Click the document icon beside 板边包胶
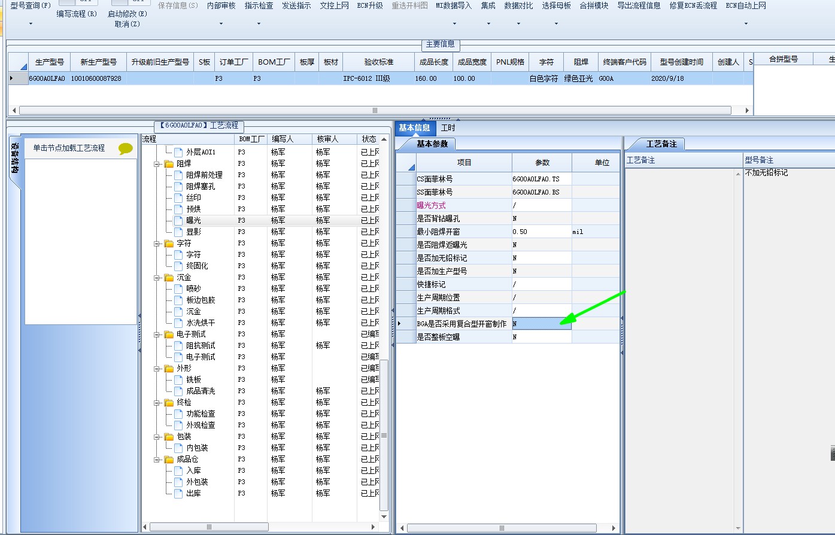This screenshot has height=535, width=835. (x=178, y=300)
